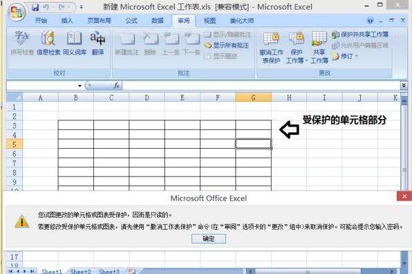This screenshot has width=412, height=274.
Task: Select column D header
Action: click(x=147, y=98)
